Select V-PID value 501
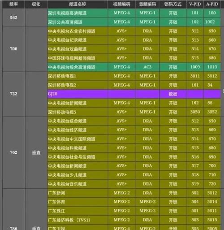 coord(195,211)
